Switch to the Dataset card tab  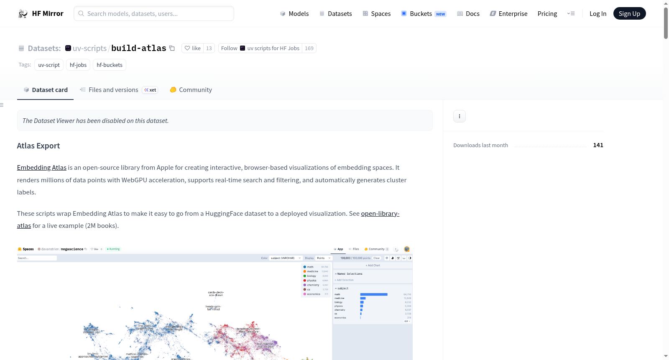click(45, 90)
